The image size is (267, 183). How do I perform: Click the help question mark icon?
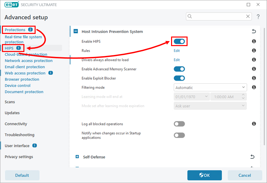click(x=258, y=16)
